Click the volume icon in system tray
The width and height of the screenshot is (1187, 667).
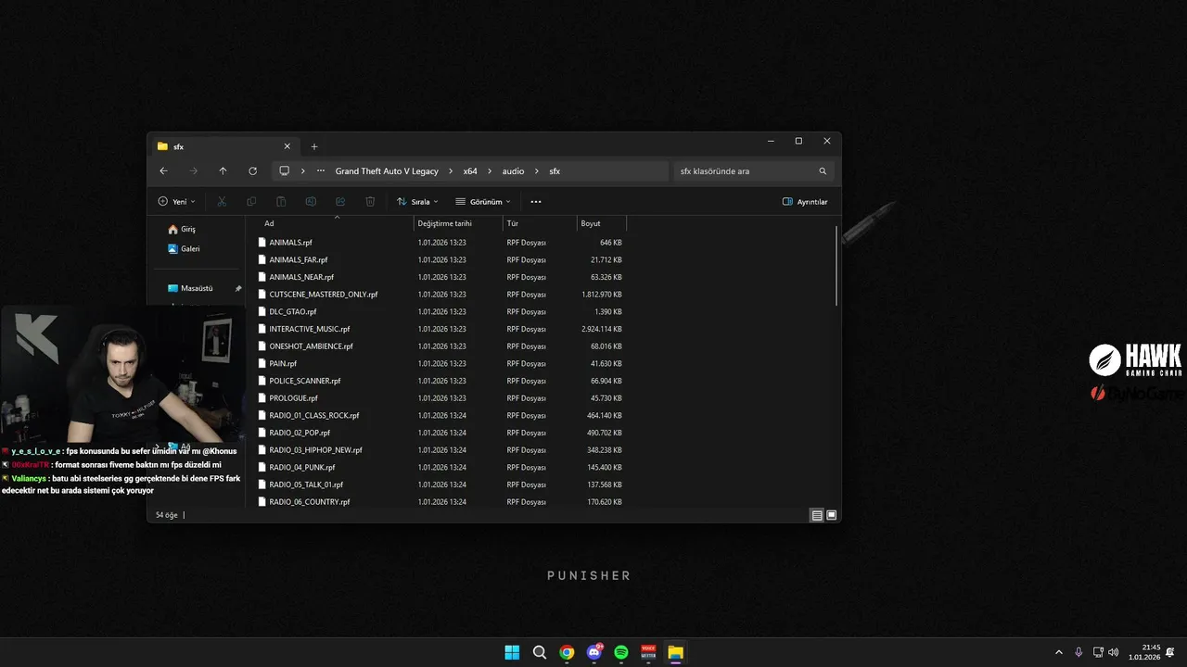coord(1113,652)
